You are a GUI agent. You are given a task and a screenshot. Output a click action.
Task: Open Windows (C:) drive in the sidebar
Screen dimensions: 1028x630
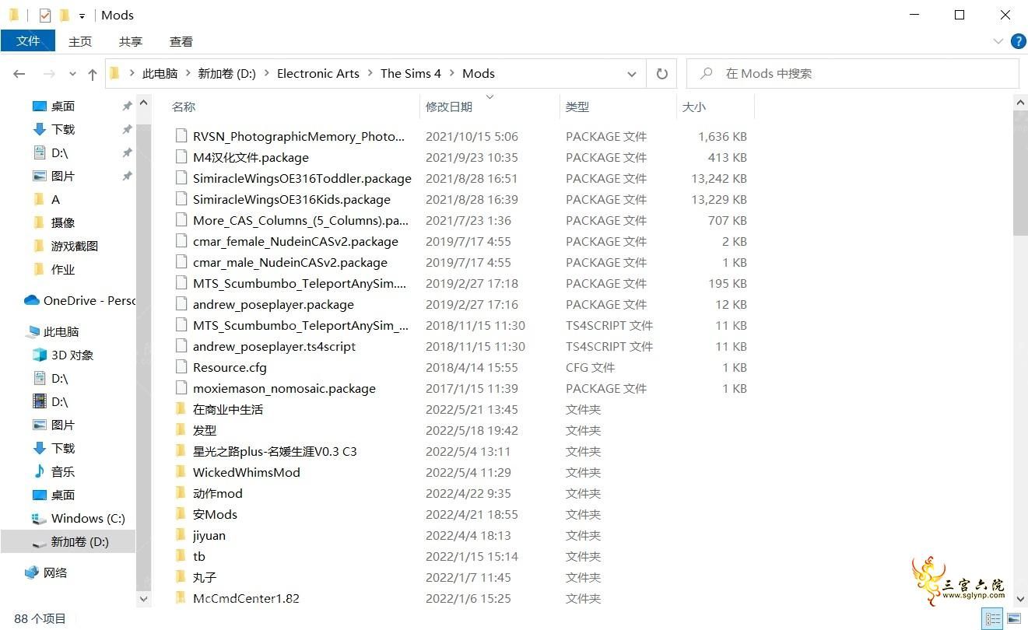pos(88,519)
